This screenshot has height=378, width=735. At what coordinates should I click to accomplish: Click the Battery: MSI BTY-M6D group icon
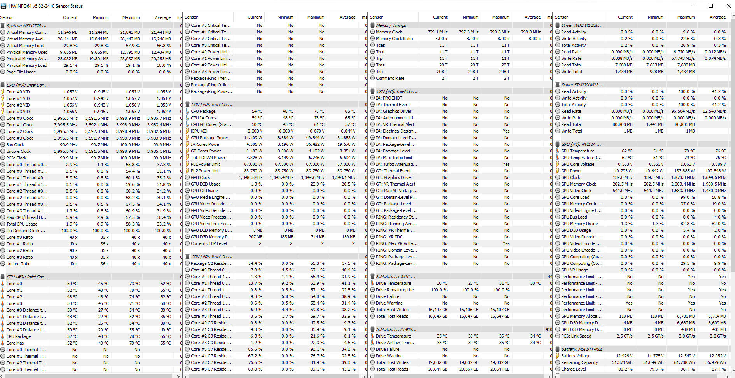(558, 349)
